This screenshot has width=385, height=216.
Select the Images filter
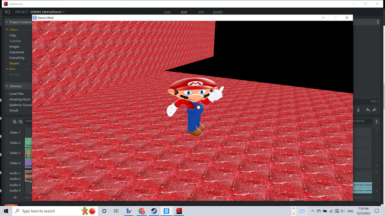pyautogui.click(x=14, y=47)
